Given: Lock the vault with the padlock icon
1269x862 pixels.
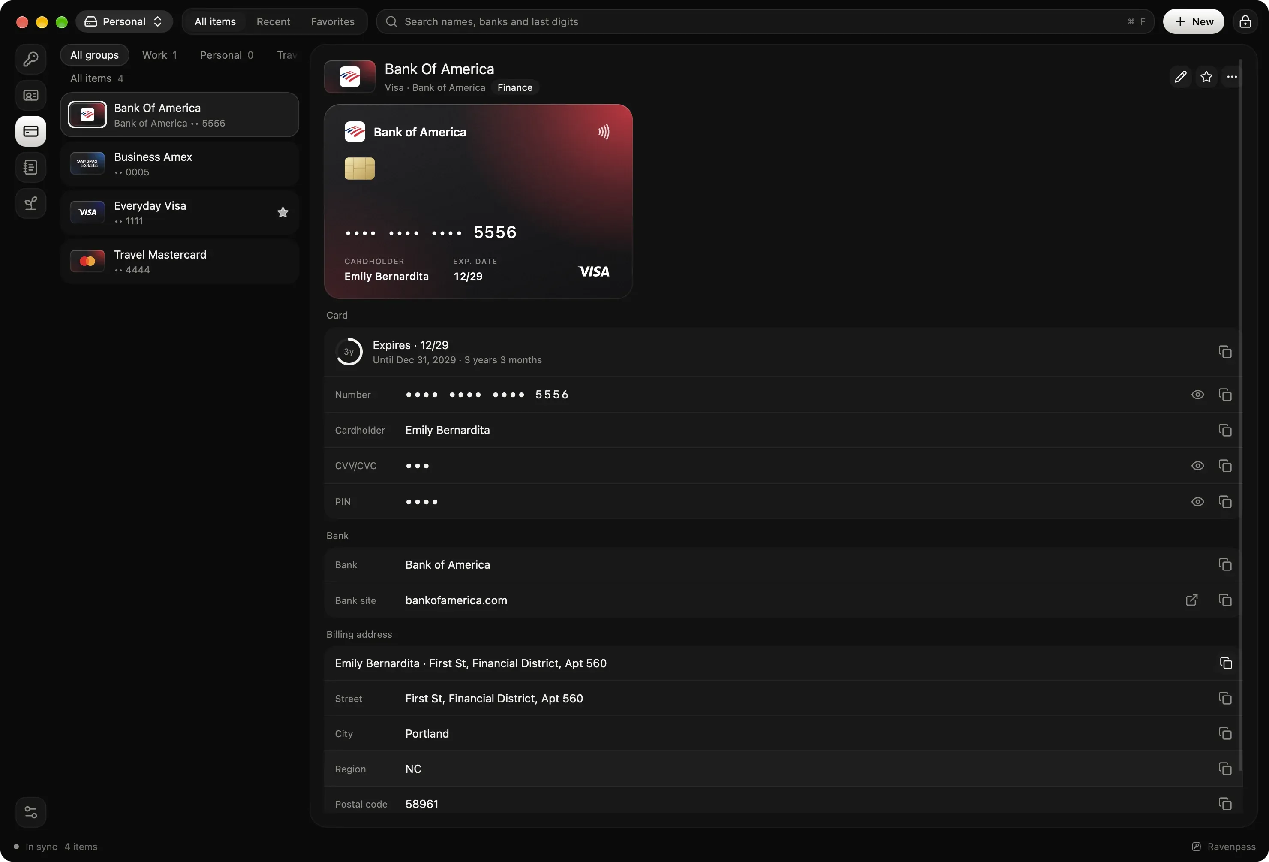Looking at the screenshot, I should point(1245,21).
